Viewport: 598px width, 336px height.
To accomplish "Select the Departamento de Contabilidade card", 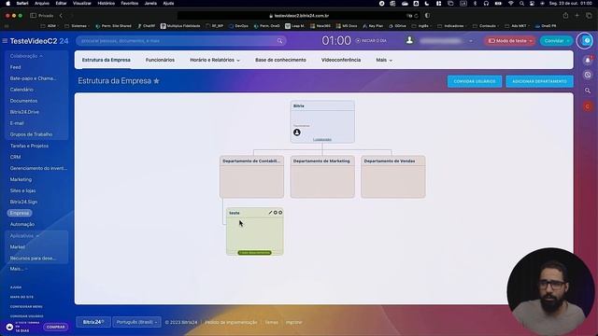I will (x=251, y=176).
